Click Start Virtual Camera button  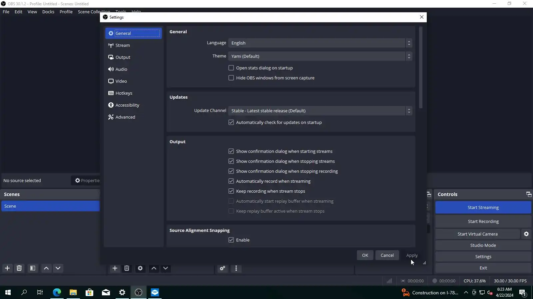477,234
